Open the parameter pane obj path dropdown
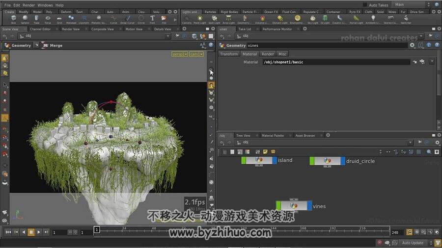This screenshot has width=442, height=248. [x=421, y=36]
